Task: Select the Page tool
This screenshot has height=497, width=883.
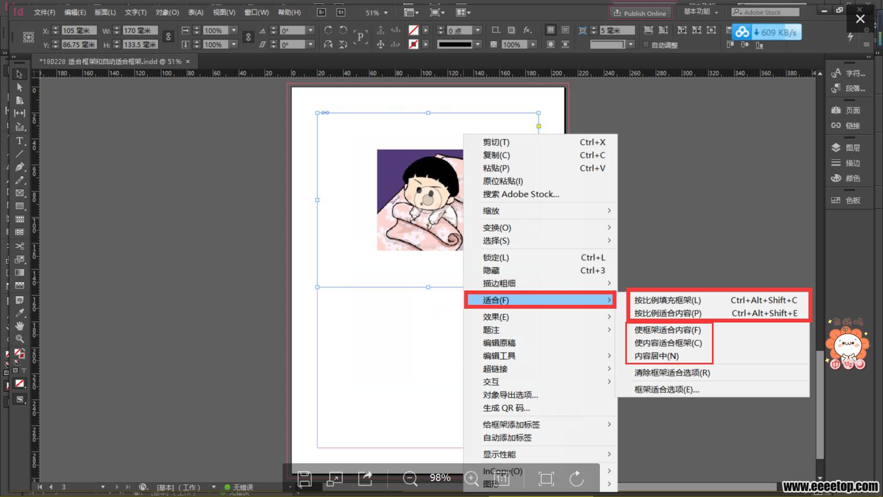Action: (x=20, y=101)
